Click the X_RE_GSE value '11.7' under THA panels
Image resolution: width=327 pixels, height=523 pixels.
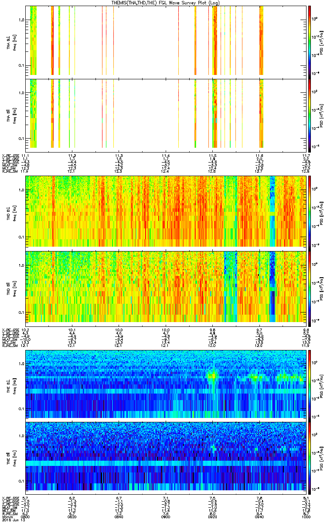point(306,156)
